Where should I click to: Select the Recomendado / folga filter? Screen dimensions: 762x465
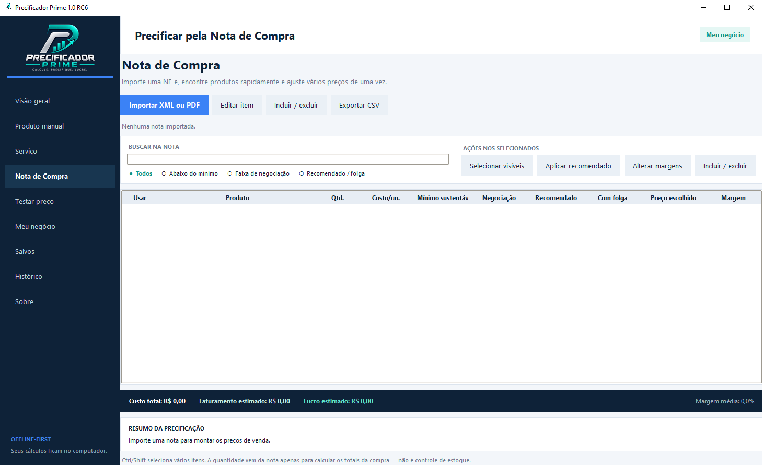tap(332, 173)
